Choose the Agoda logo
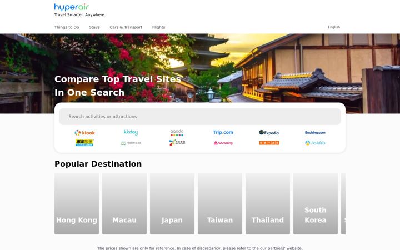Viewport: 400px width, 250px height. tap(177, 132)
